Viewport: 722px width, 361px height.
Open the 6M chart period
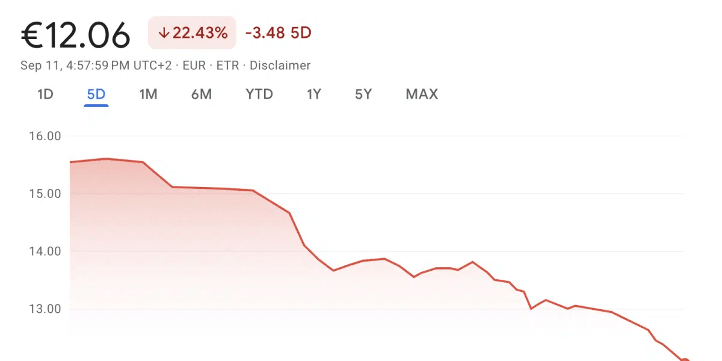click(x=202, y=94)
